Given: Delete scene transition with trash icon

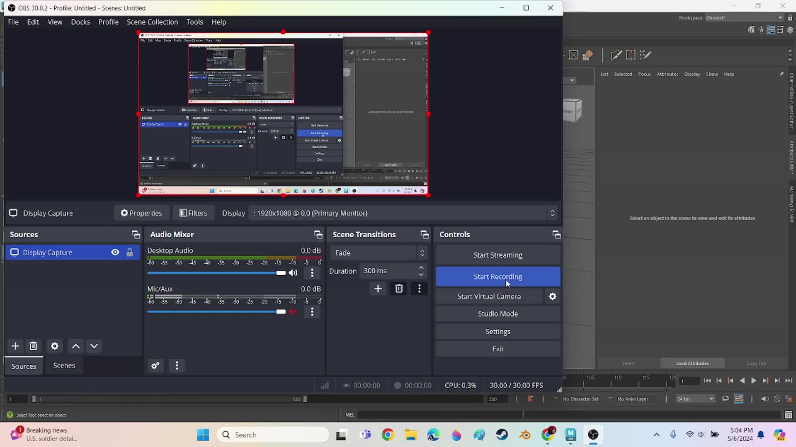Looking at the screenshot, I should click(x=399, y=288).
